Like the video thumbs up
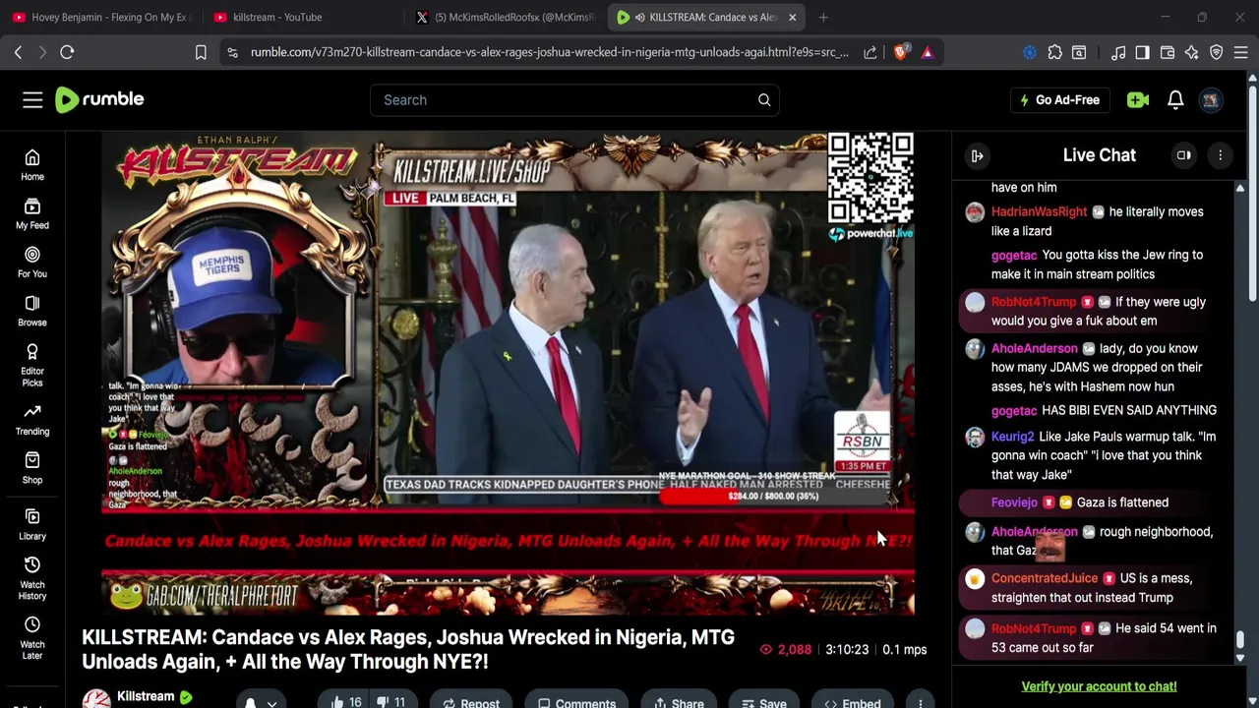 click(x=346, y=702)
